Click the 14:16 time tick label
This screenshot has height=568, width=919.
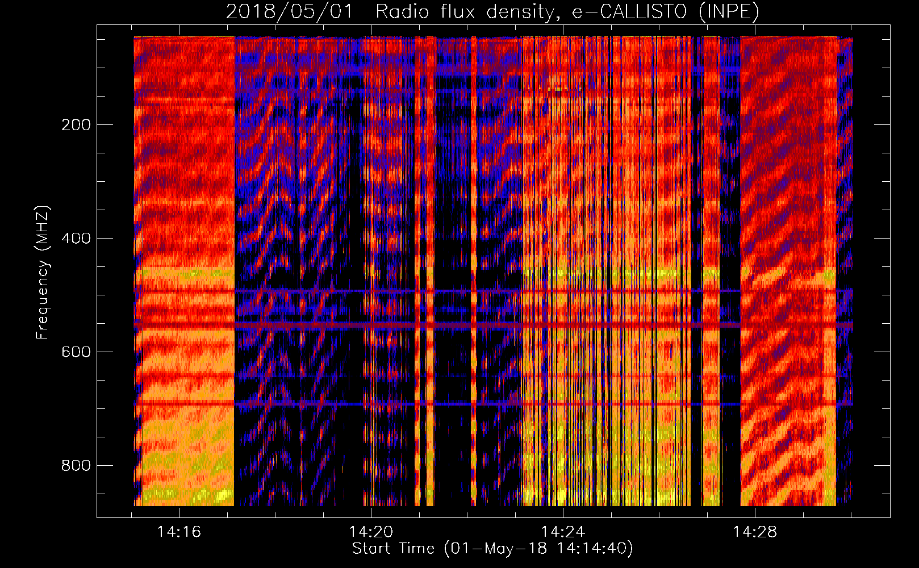click(179, 532)
